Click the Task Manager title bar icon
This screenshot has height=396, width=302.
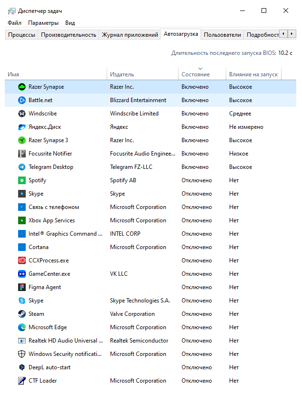11,11
